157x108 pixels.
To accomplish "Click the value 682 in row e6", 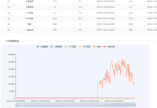I will pyautogui.click(x=131, y=30).
